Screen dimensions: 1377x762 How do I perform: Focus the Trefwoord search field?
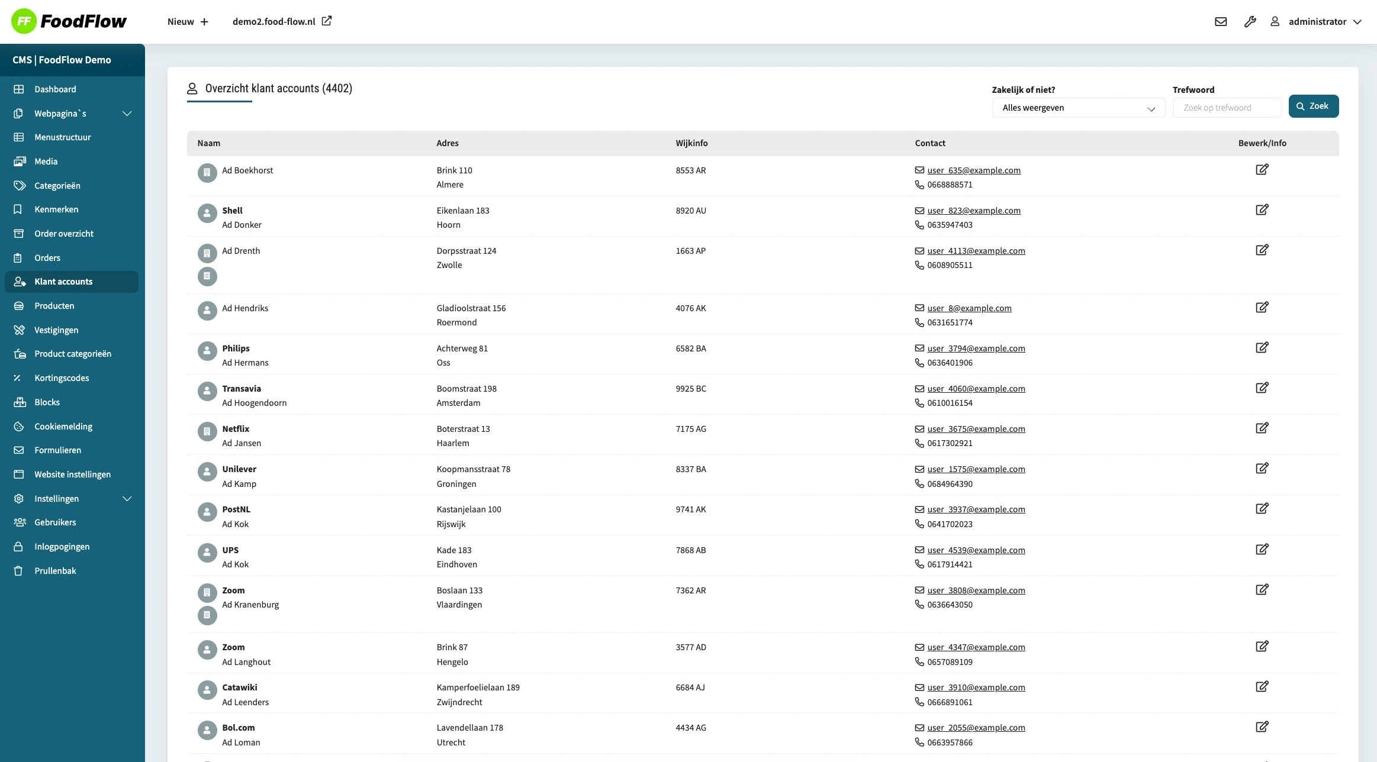click(1226, 108)
